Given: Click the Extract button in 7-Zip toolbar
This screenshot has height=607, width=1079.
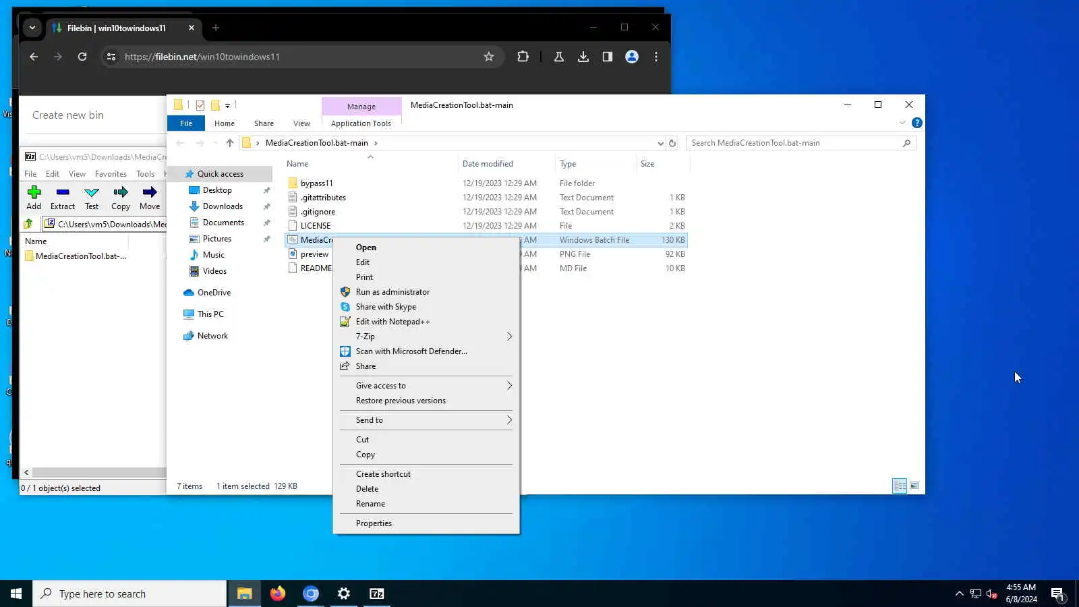Looking at the screenshot, I should 63,198.
